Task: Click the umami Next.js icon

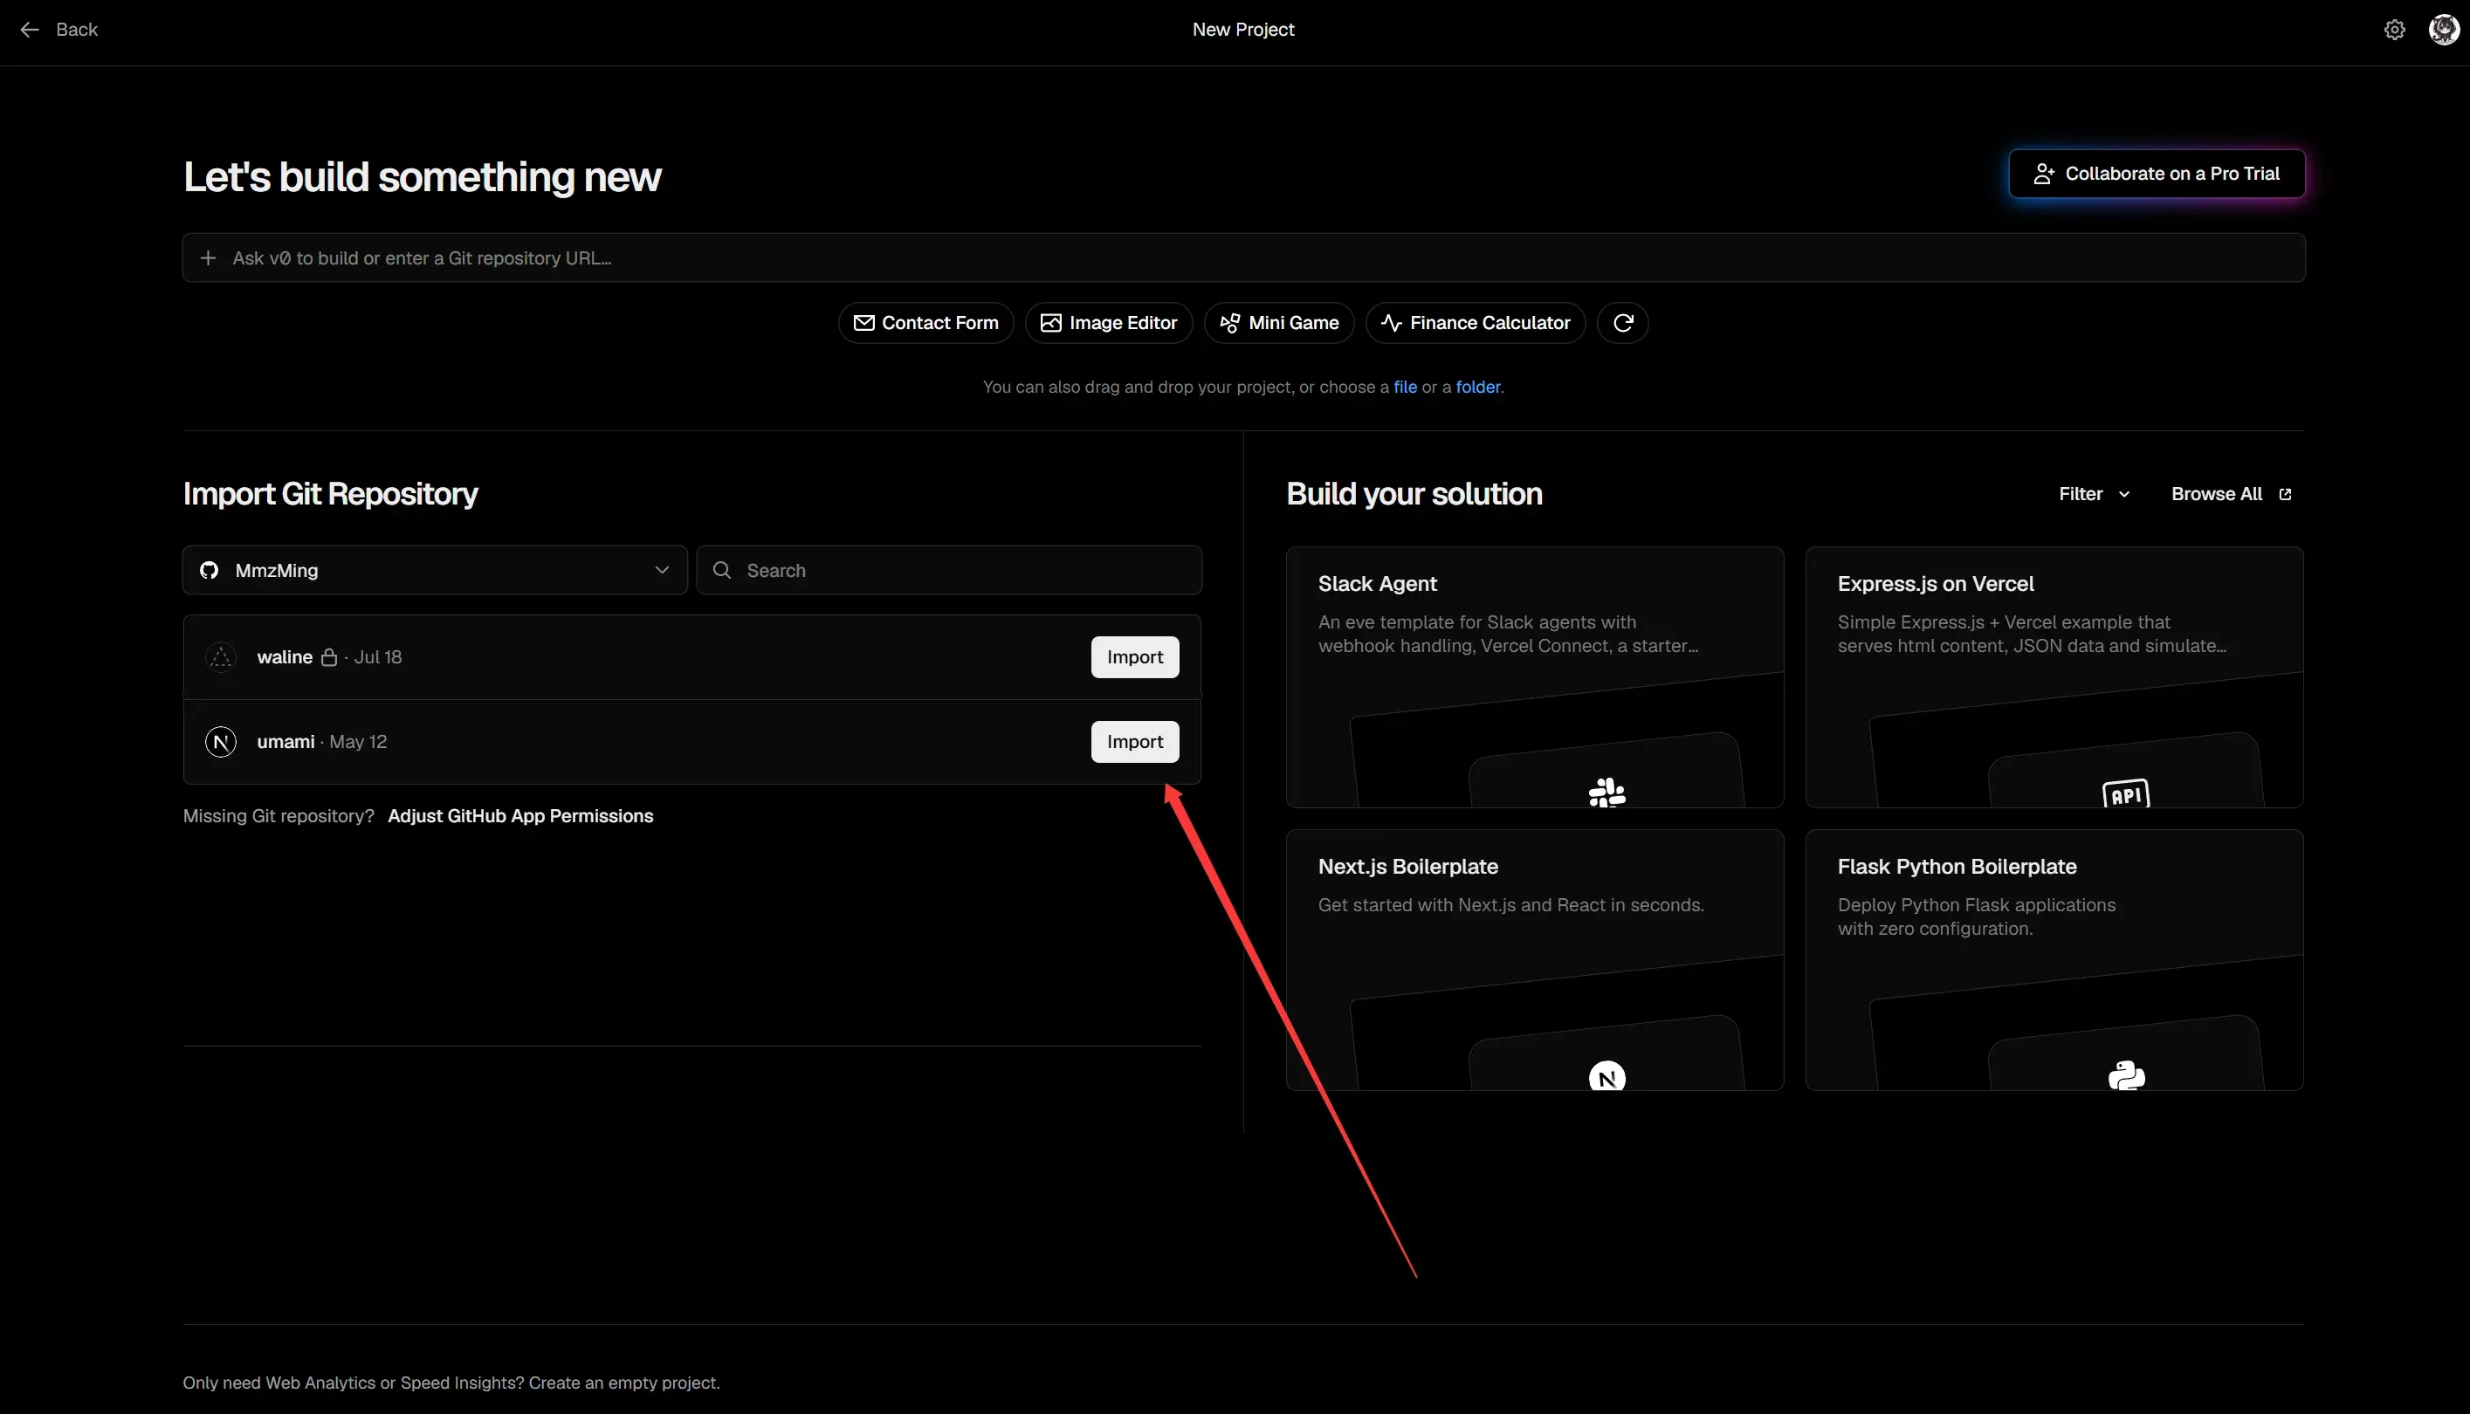Action: pos(222,742)
